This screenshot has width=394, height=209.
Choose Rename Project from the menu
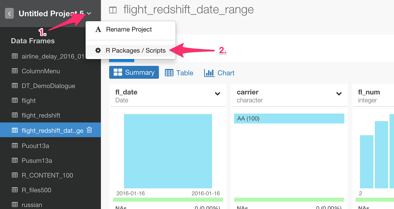pos(129,30)
